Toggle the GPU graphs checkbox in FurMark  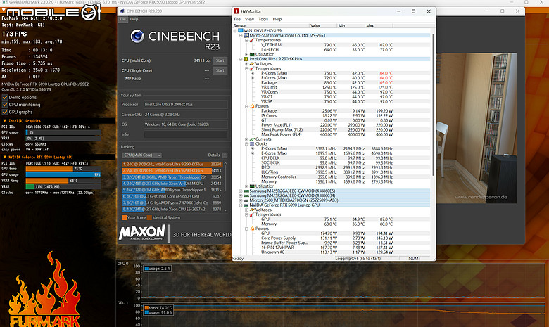pyautogui.click(x=5, y=112)
